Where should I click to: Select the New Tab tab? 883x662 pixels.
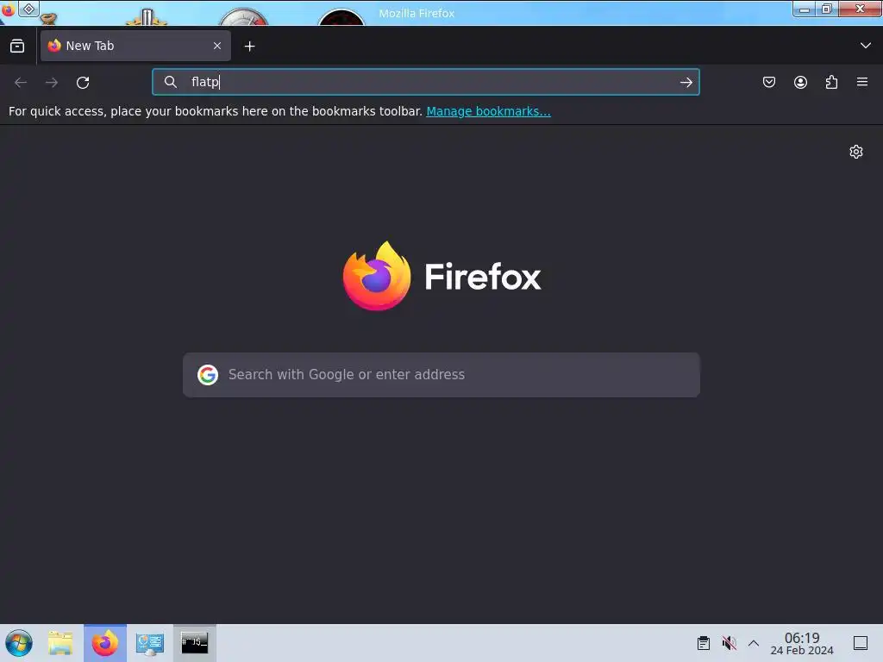pos(135,46)
